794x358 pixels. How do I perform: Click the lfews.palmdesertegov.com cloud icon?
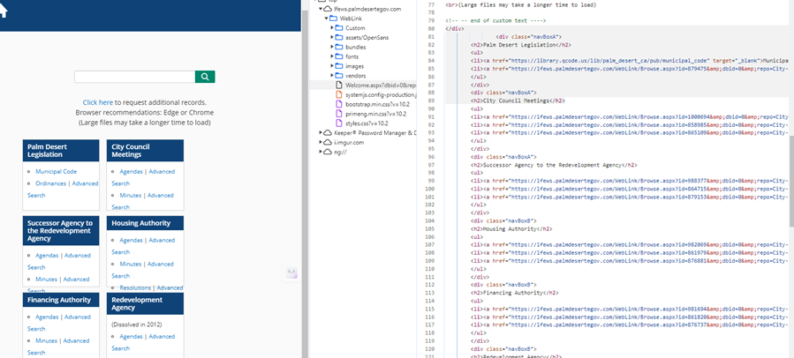(x=326, y=9)
